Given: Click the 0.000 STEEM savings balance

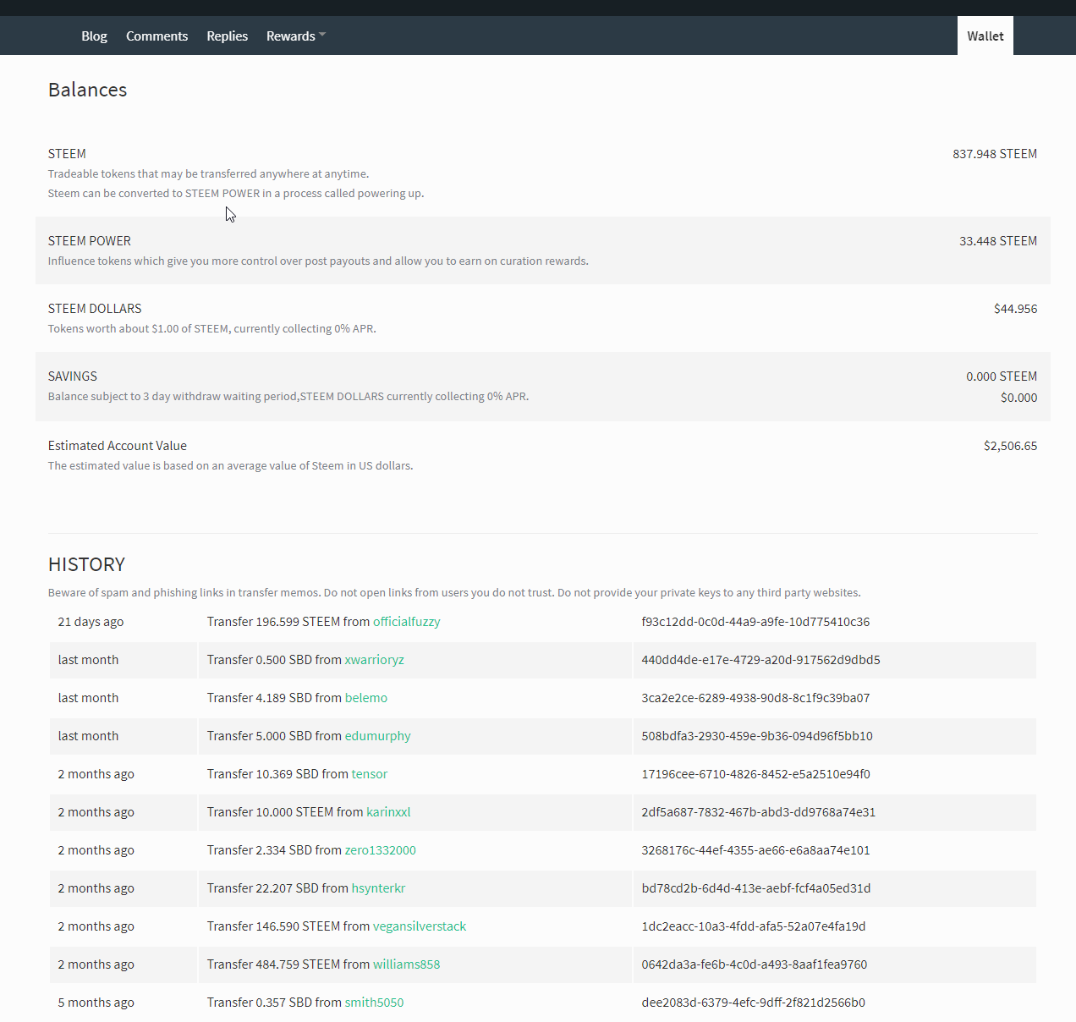Looking at the screenshot, I should [1002, 376].
